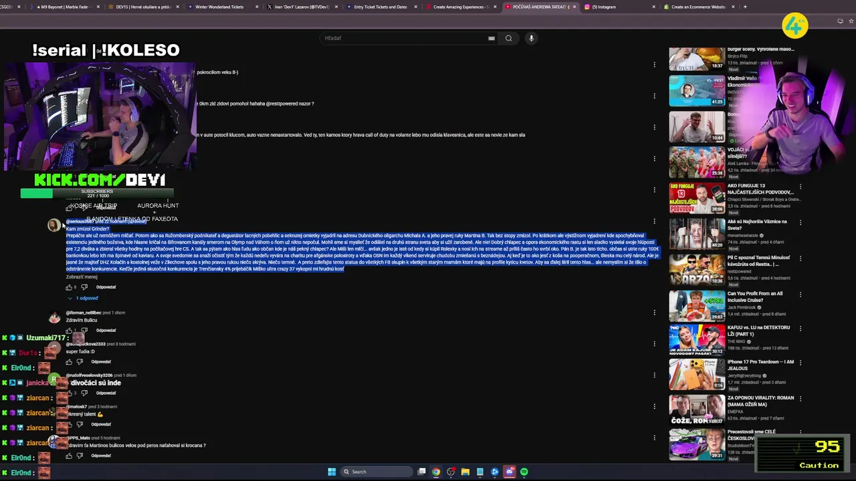Collapse comment with 'Zobraziť menej'
This screenshot has height=481, width=856.
point(82,277)
